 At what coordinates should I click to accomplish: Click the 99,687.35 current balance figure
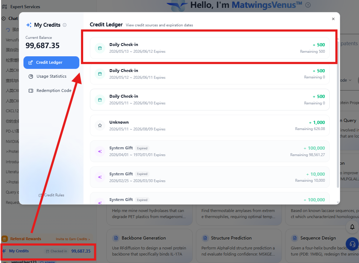(x=42, y=46)
